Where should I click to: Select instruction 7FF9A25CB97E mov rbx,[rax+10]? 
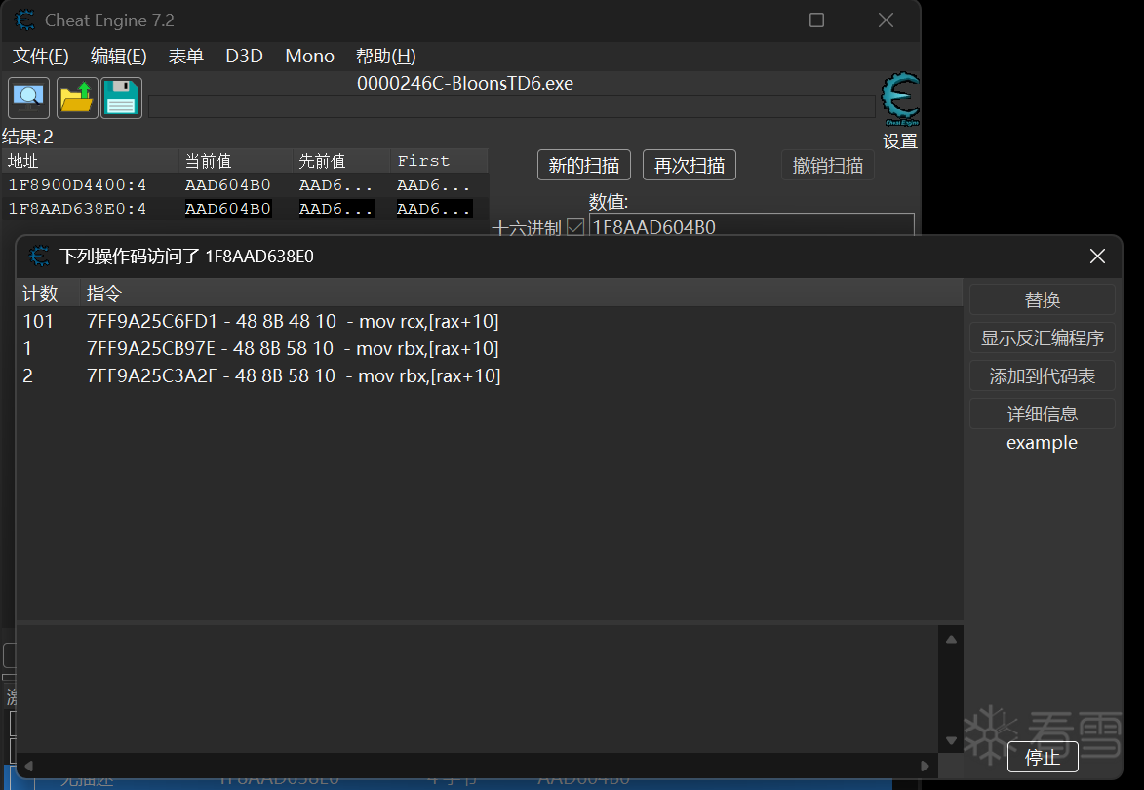[489, 349]
